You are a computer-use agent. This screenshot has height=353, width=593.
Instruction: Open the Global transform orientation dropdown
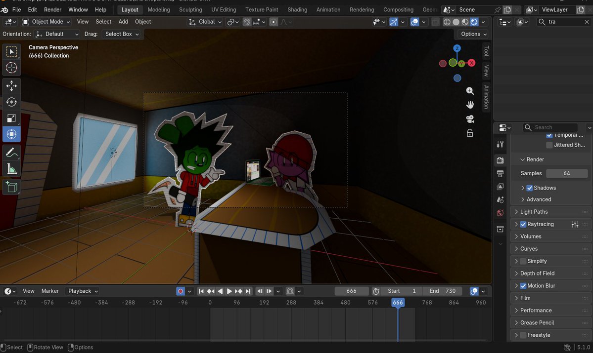205,22
